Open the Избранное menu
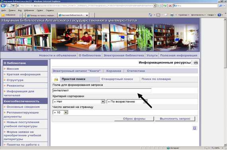This screenshot has width=227, height=150. tap(29, 11)
